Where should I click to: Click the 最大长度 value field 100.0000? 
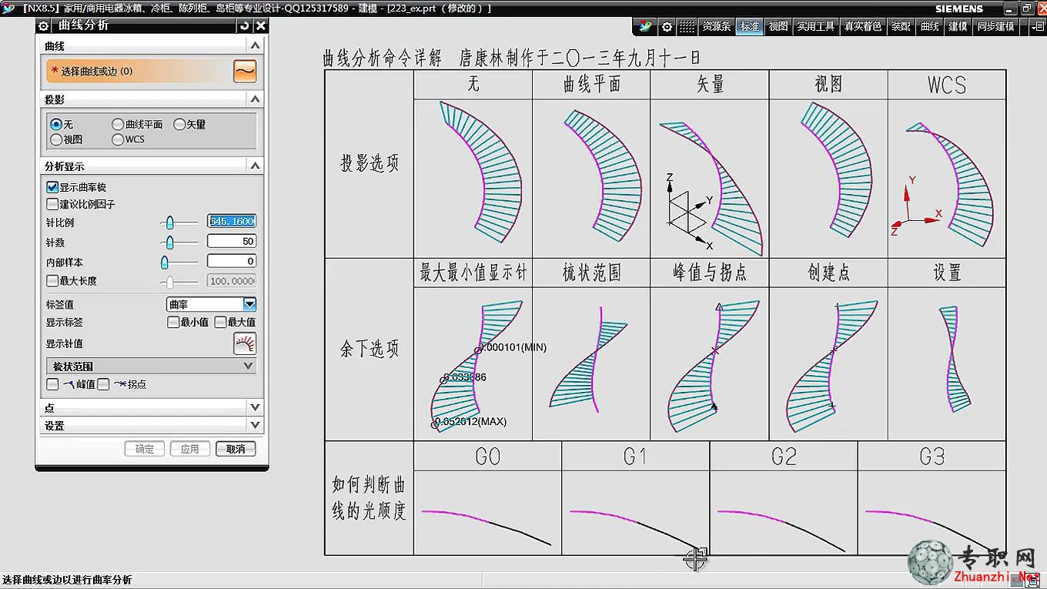click(232, 281)
